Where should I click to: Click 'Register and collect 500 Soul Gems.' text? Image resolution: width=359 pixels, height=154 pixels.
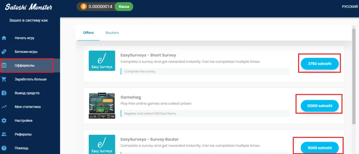pyautogui.click(x=150, y=113)
